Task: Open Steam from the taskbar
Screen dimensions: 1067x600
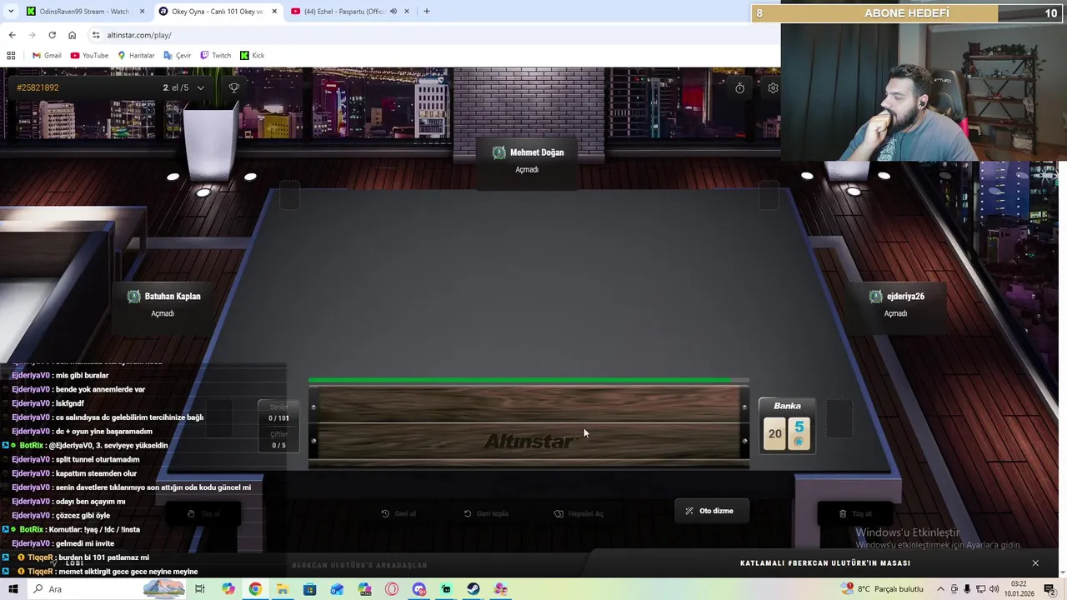Action: click(x=473, y=589)
